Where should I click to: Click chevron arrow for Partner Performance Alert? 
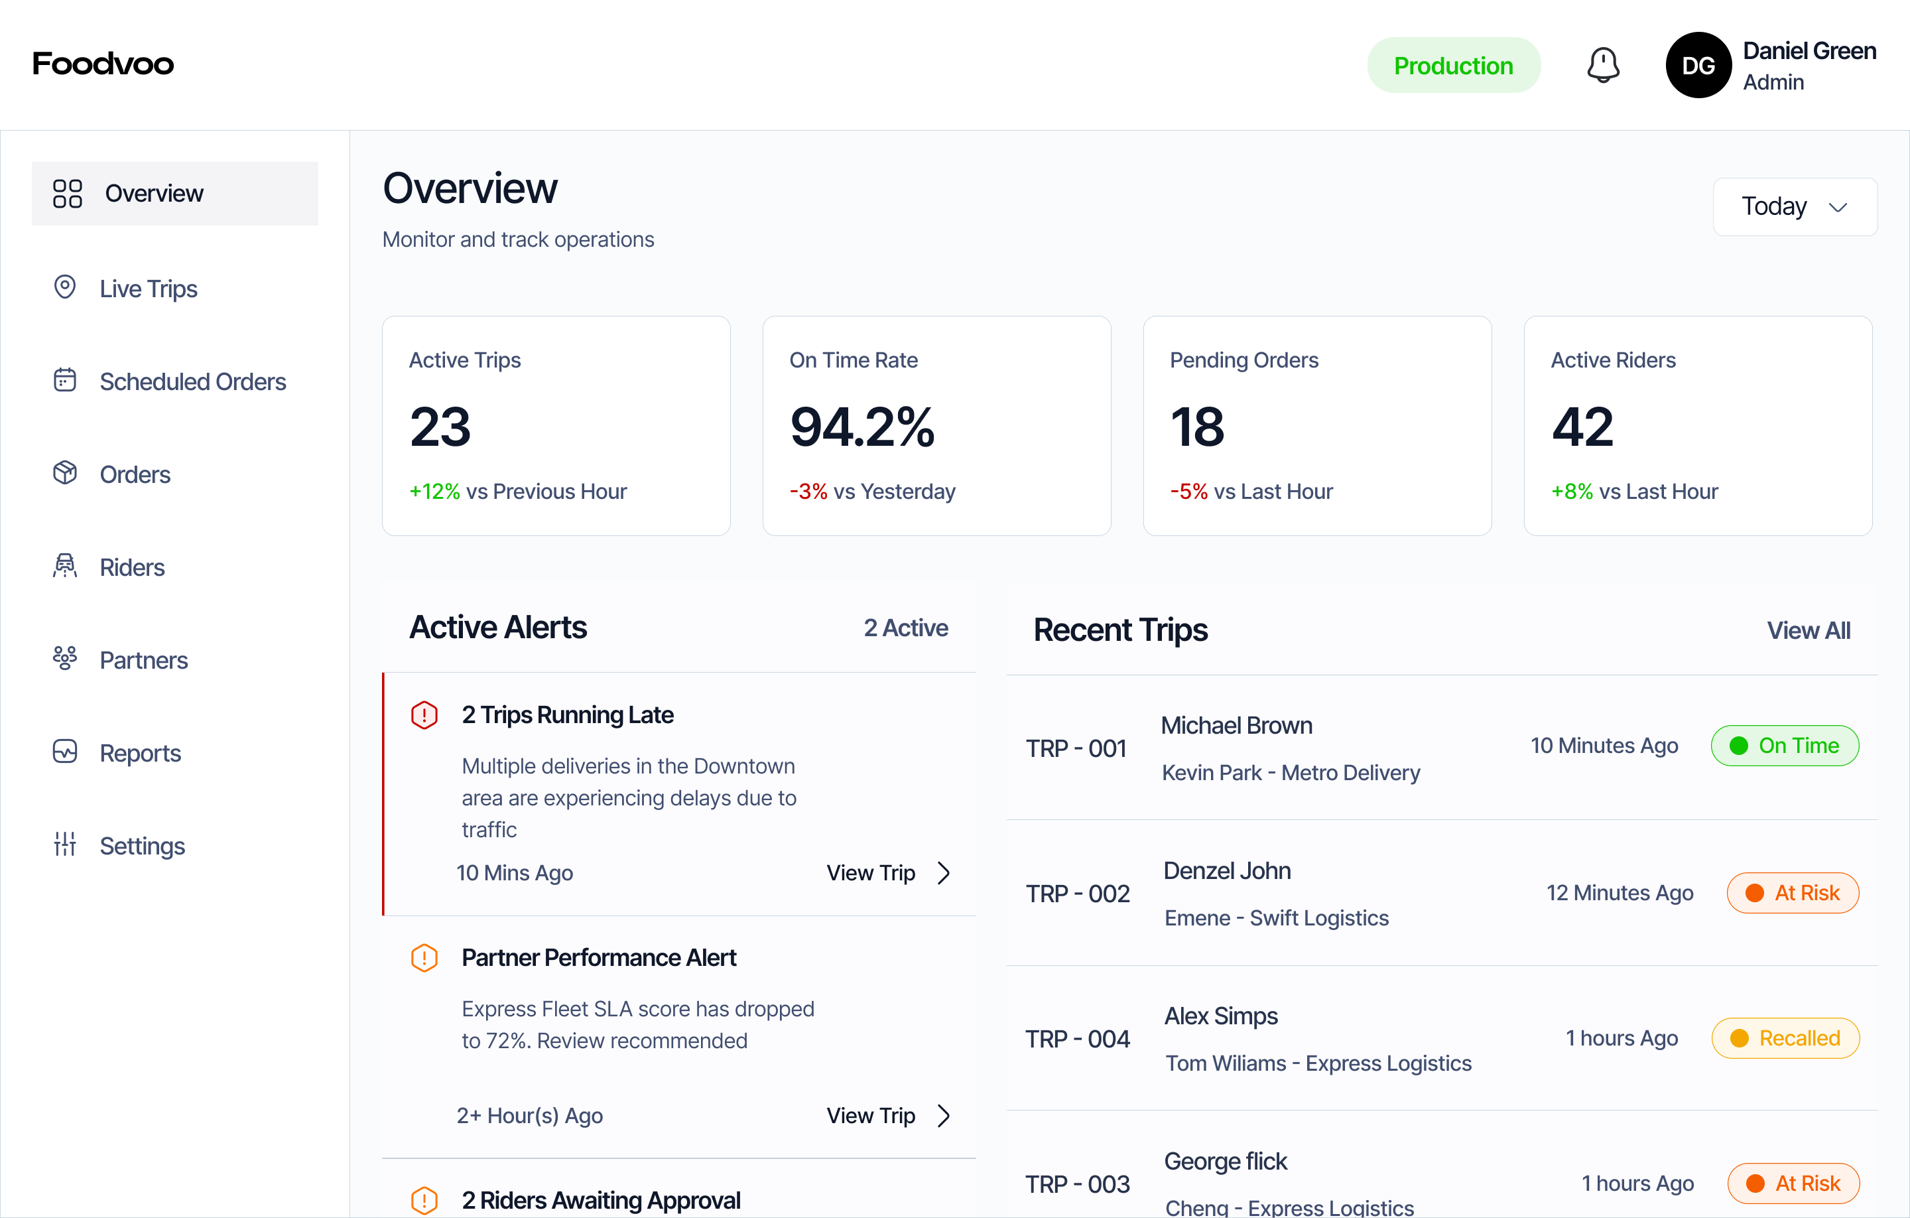(944, 1116)
